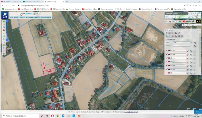This screenshot has height=118, width=202.
Task: Expand options arrow for linia2
Action: (x=194, y=55)
